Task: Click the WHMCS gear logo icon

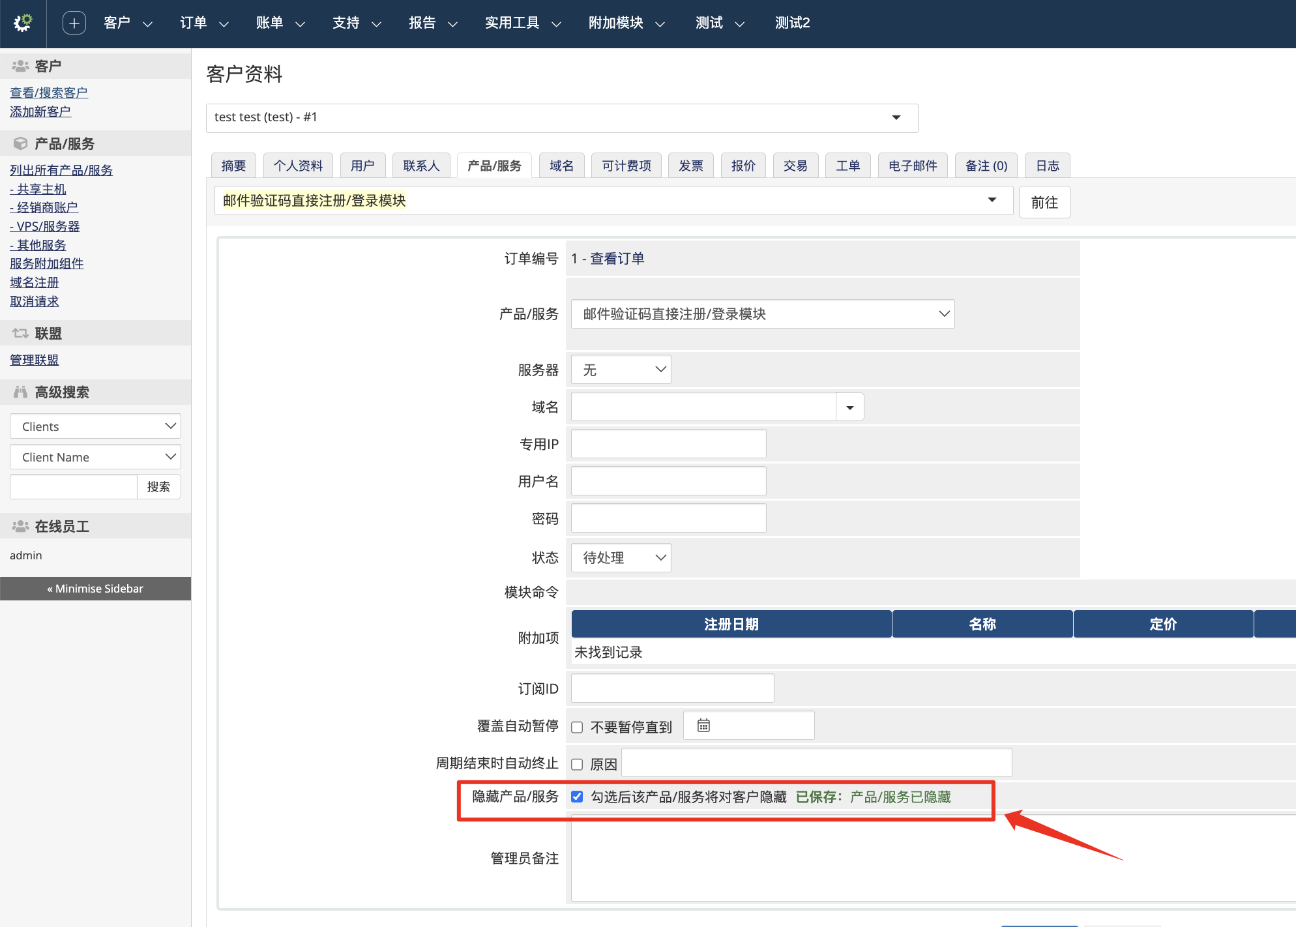Action: click(x=23, y=23)
